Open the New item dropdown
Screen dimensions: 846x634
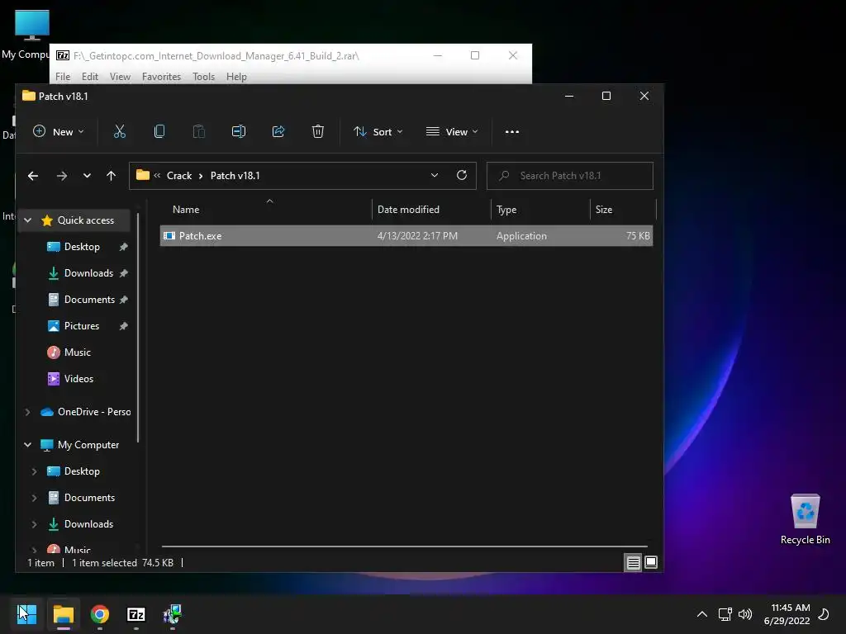point(59,131)
